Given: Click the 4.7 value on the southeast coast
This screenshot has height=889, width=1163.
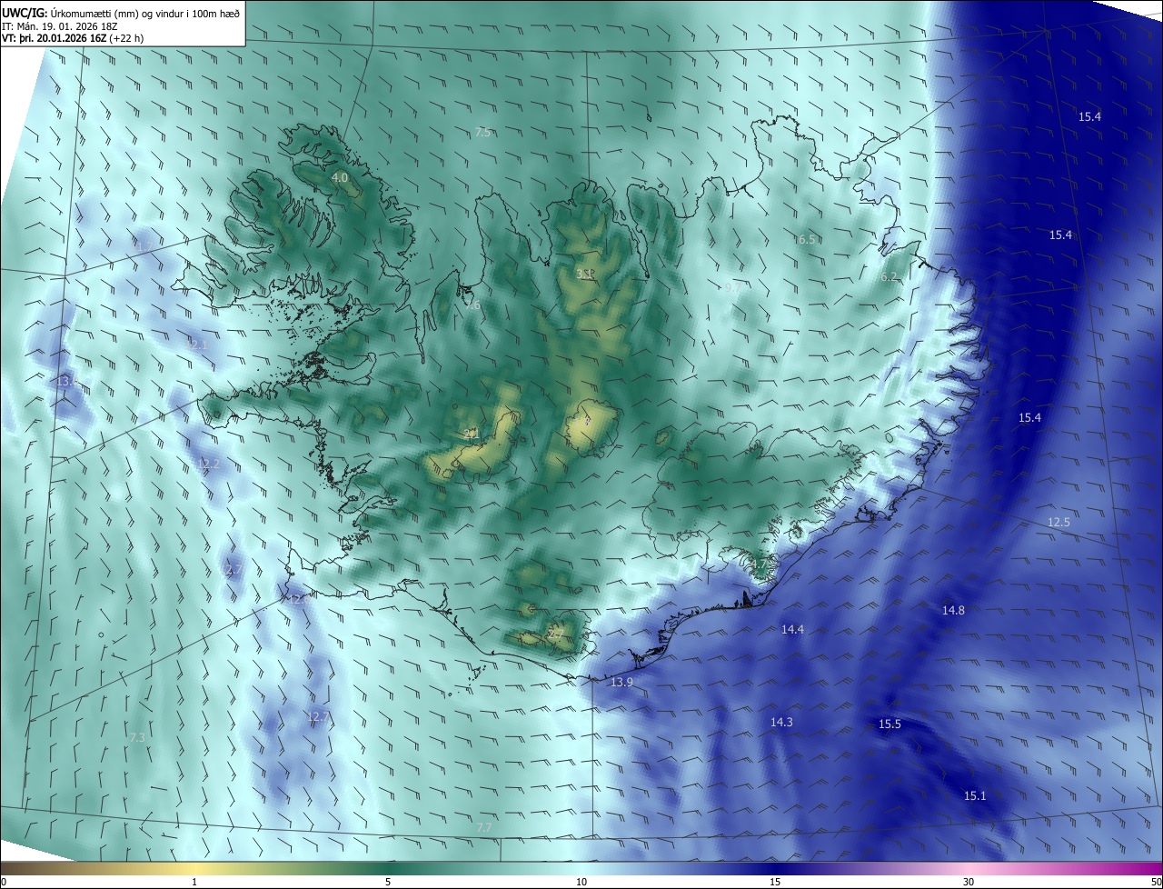Looking at the screenshot, I should point(759,564).
